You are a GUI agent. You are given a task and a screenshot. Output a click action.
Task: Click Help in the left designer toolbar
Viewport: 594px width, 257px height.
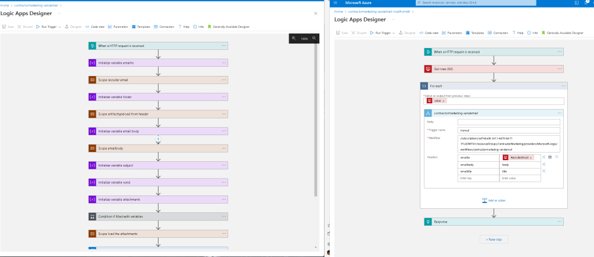pos(183,27)
